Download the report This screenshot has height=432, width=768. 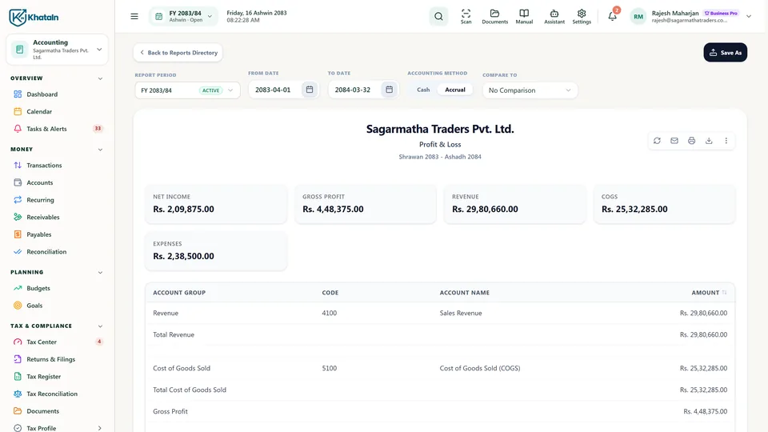(709, 141)
